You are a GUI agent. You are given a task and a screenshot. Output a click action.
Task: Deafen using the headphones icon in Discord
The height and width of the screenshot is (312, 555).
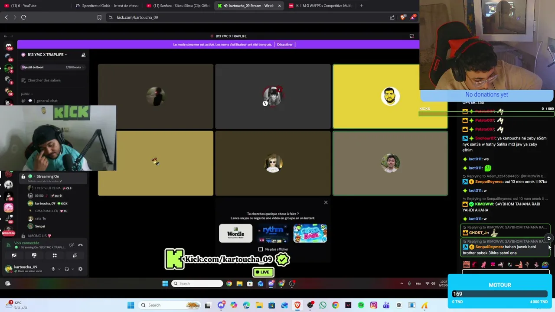(67, 269)
